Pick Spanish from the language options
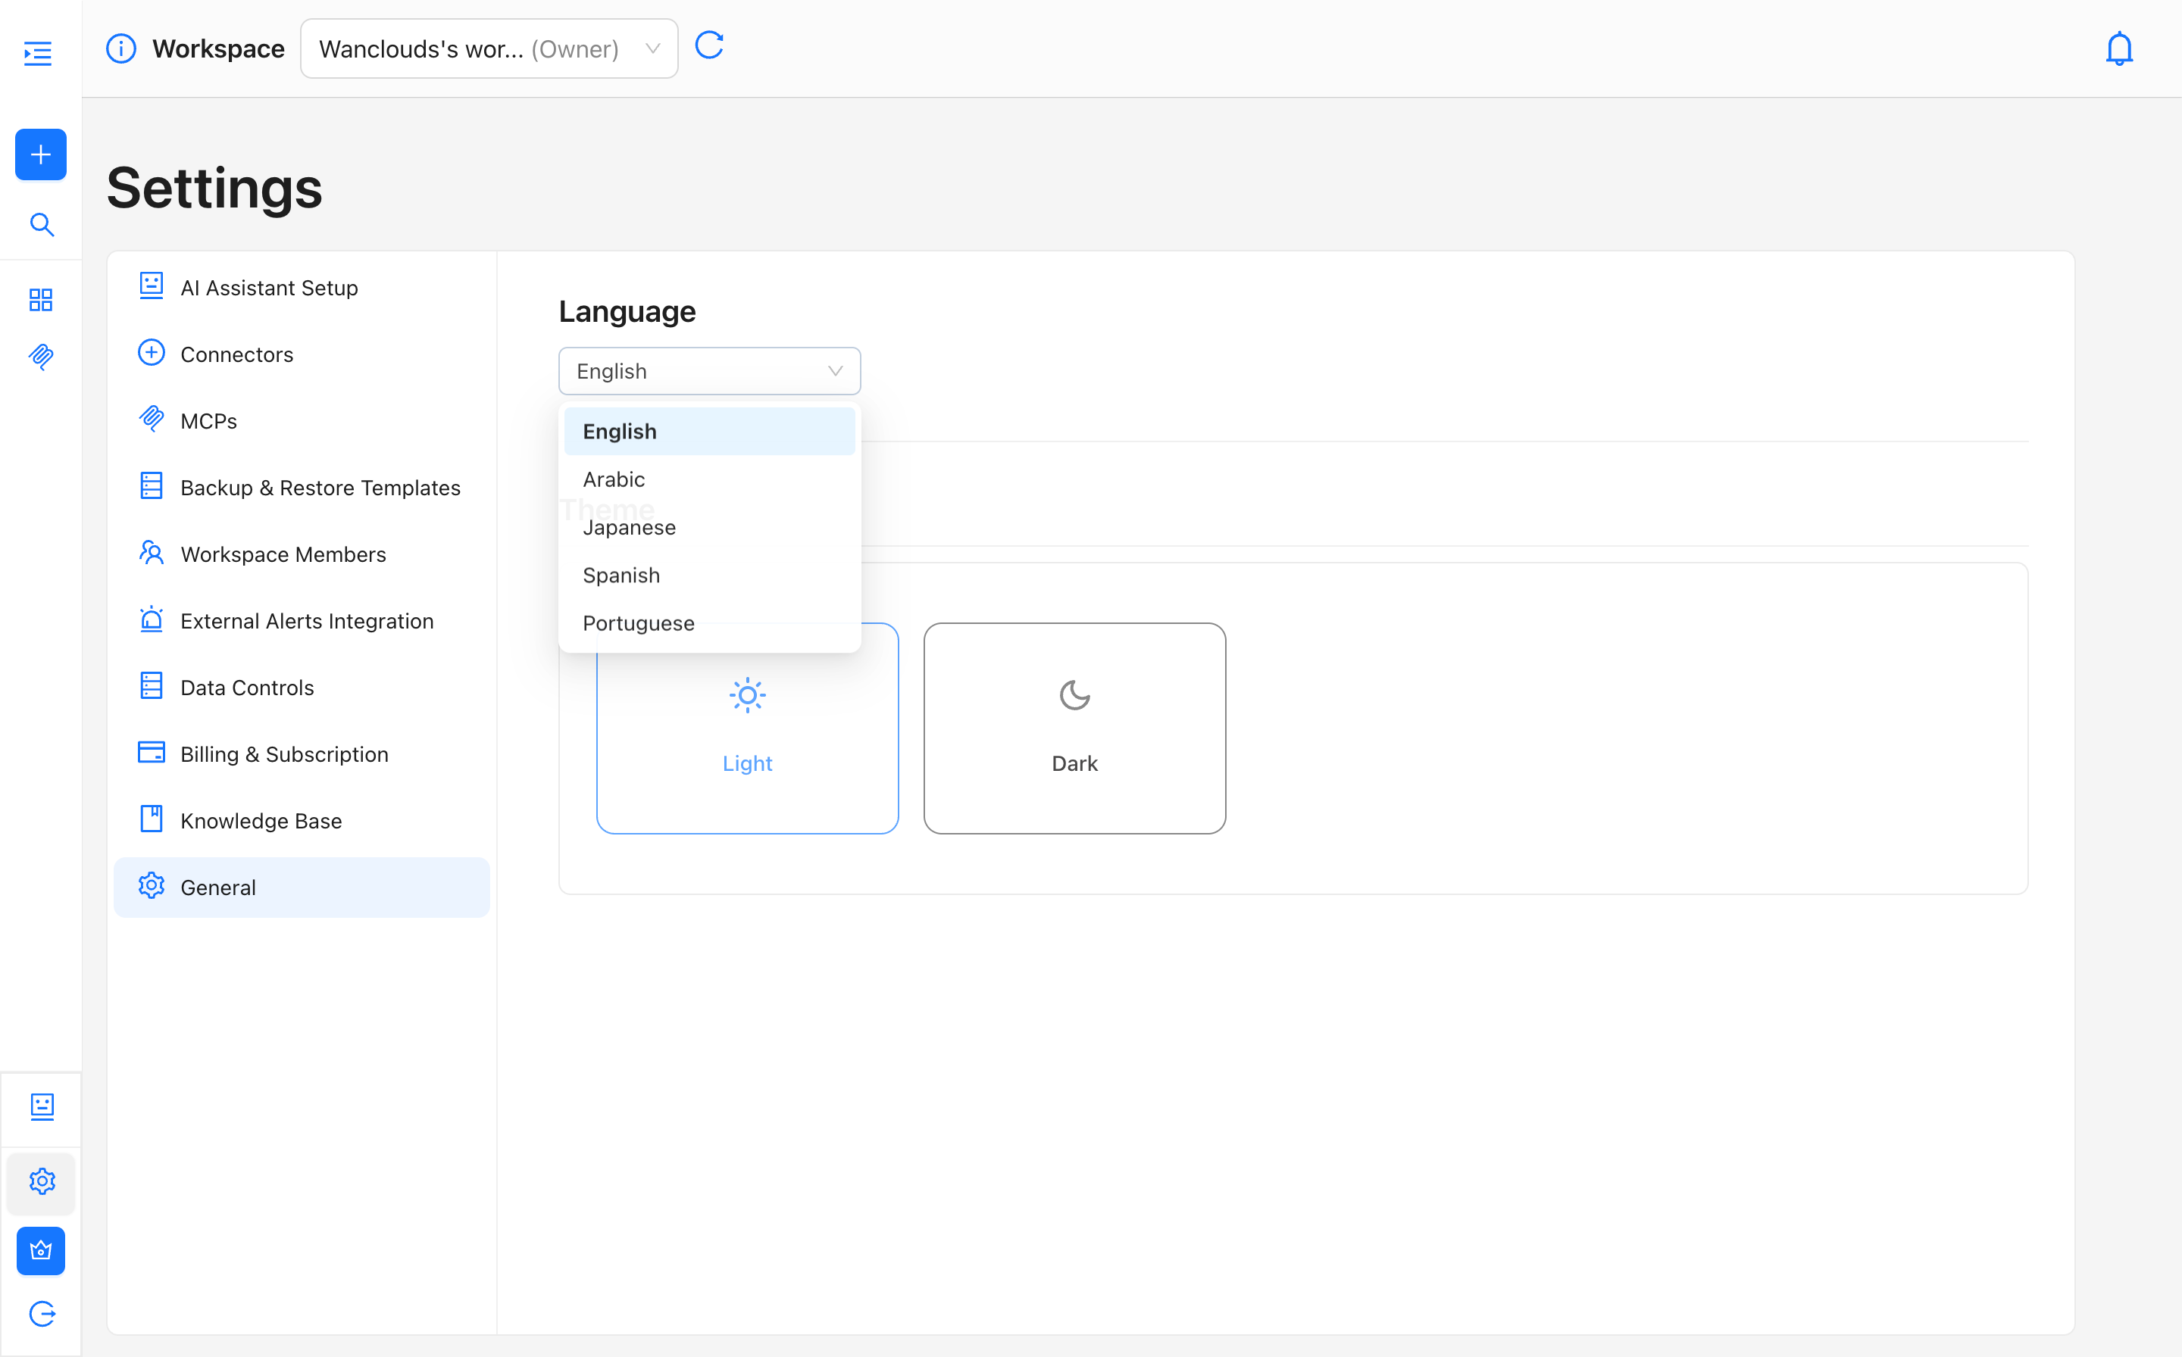 [x=621, y=576]
